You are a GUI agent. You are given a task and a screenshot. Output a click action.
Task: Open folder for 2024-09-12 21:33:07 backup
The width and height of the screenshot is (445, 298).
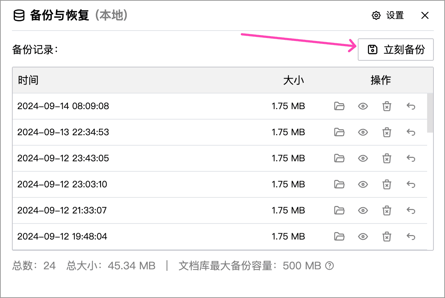[339, 210]
